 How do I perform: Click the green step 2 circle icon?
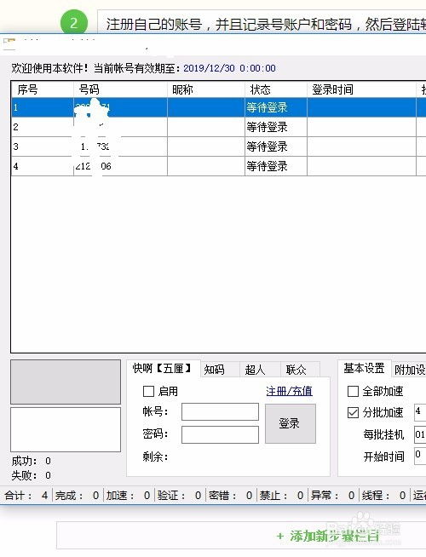coord(74,22)
